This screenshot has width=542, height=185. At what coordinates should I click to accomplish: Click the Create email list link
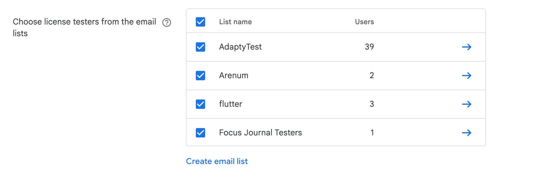pyautogui.click(x=217, y=161)
